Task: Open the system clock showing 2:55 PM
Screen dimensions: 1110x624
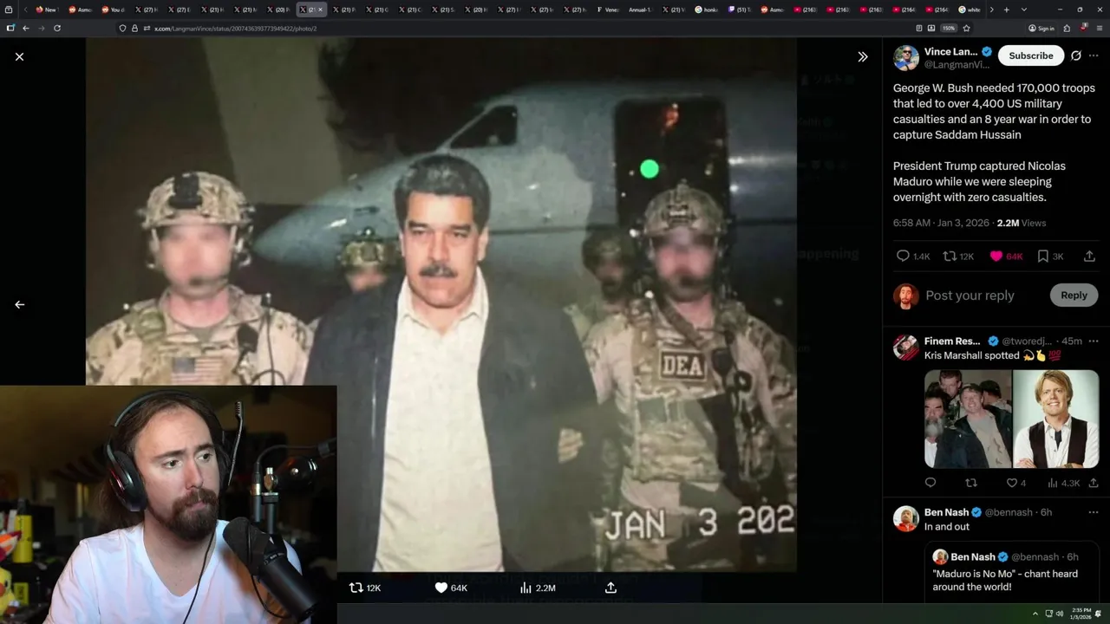Action: click(x=1081, y=614)
